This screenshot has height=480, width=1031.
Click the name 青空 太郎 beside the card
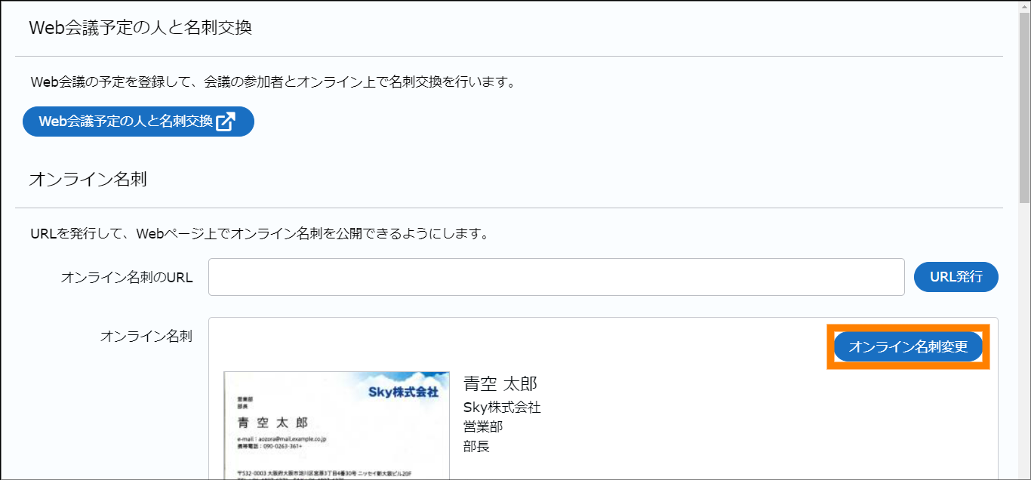click(x=500, y=383)
